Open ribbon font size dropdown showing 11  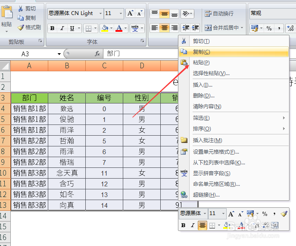pyautogui.click(x=121, y=13)
